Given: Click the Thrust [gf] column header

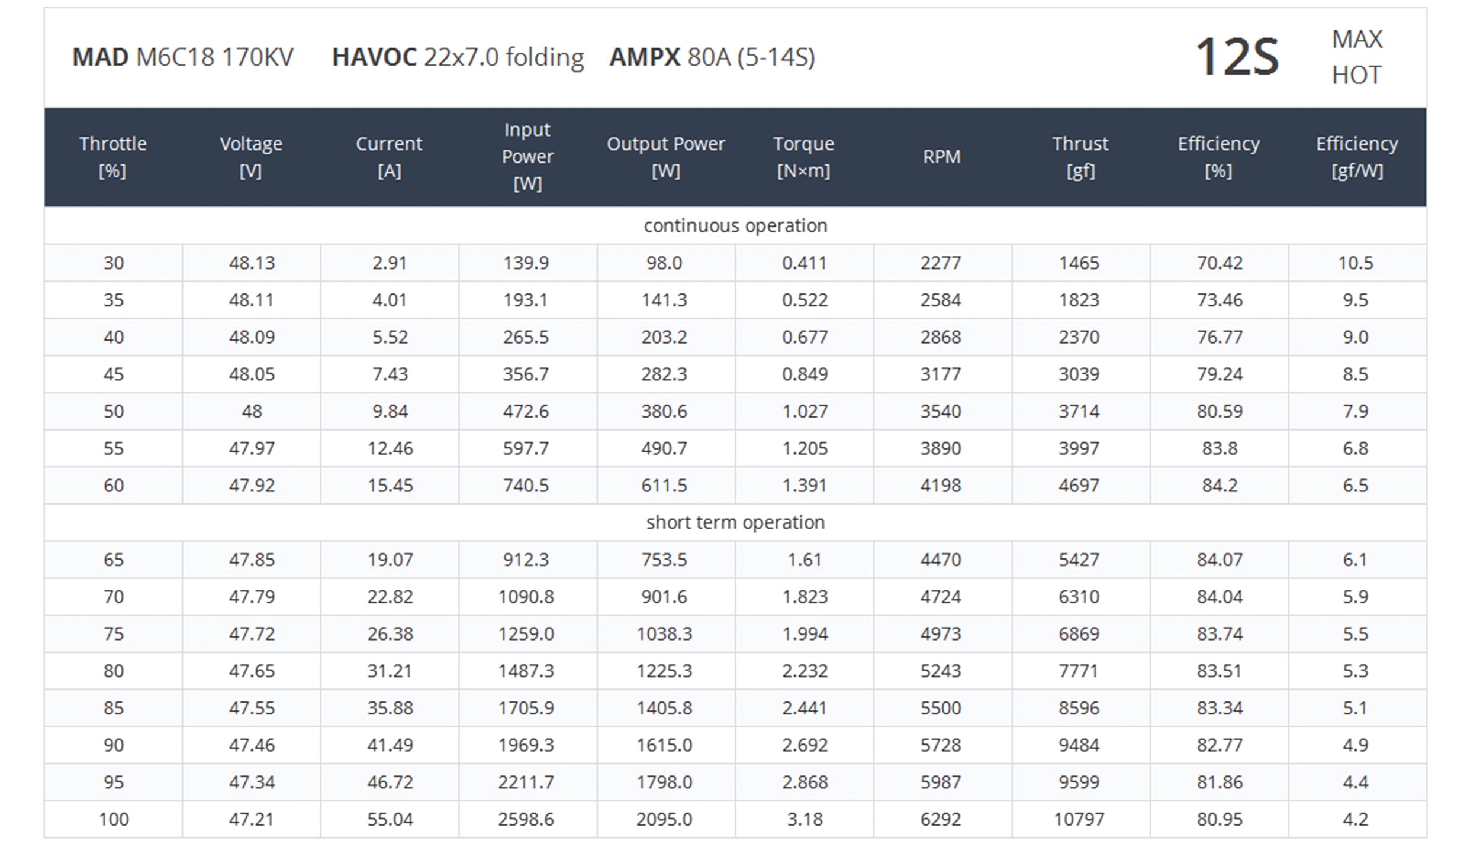Looking at the screenshot, I should click(1080, 157).
